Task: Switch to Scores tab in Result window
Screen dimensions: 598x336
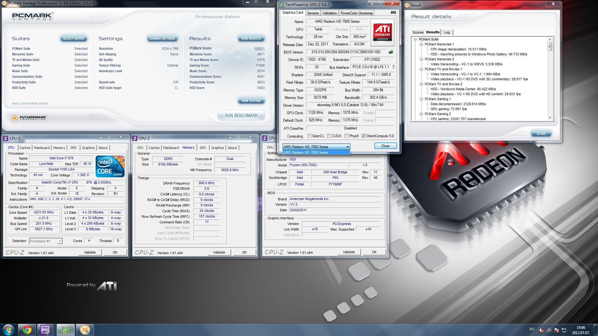Action: pos(418,32)
